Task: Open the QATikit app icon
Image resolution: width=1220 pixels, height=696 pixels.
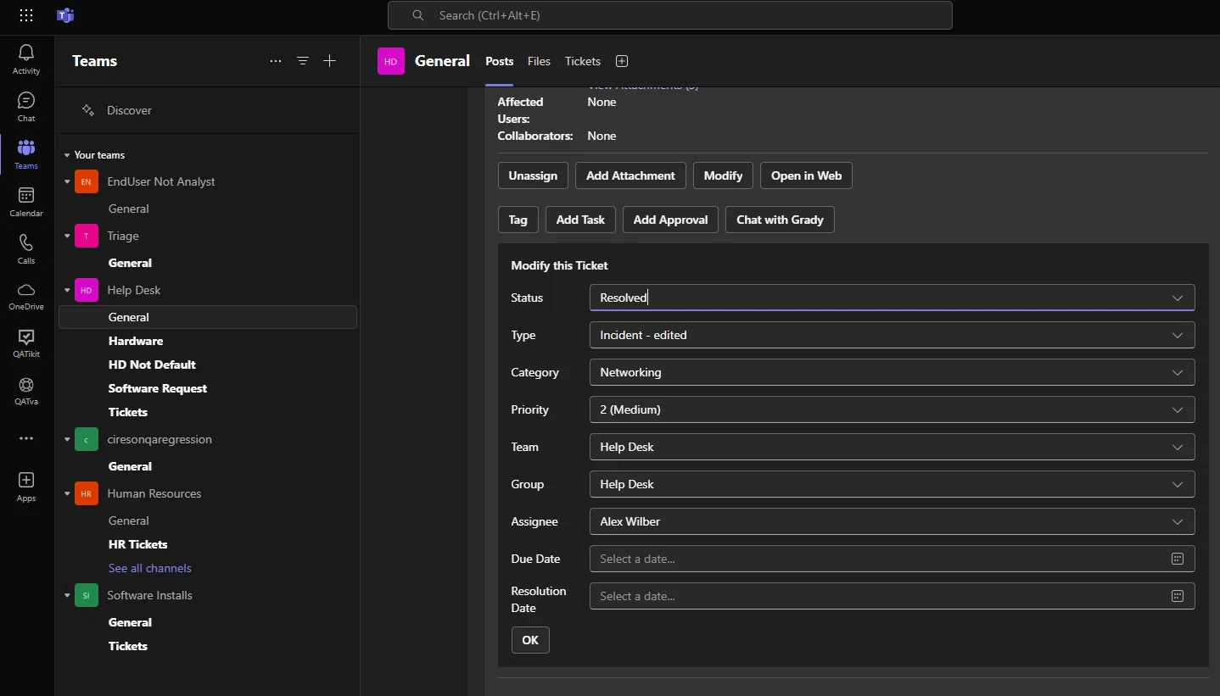Action: point(26,344)
